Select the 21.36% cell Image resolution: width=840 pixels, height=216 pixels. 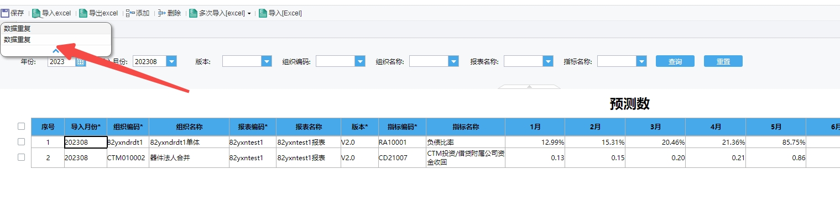click(x=716, y=142)
